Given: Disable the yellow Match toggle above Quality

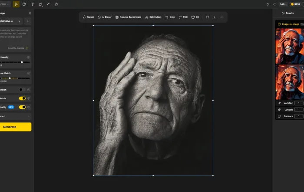Looking at the screenshot, I should point(22,98).
